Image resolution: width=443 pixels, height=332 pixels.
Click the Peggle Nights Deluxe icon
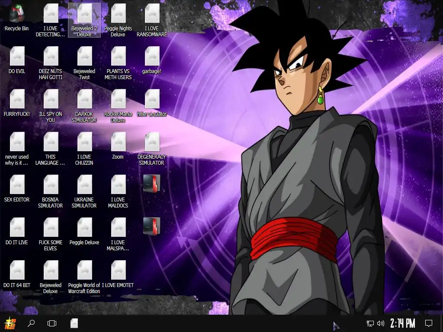[x=118, y=20]
